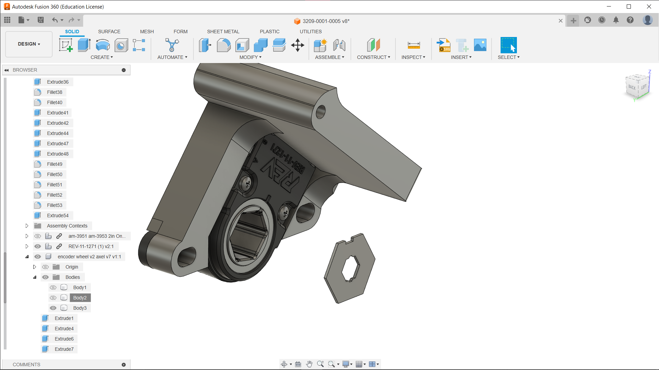Open the Measure tool under Inspect
Screen dimensions: 659x370
click(414, 45)
